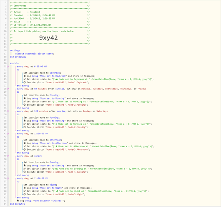Click 'Fridays' in the weekday restriction
Image resolution: width=222 pixels, height=208 pixels.
pyautogui.click(x=142, y=89)
